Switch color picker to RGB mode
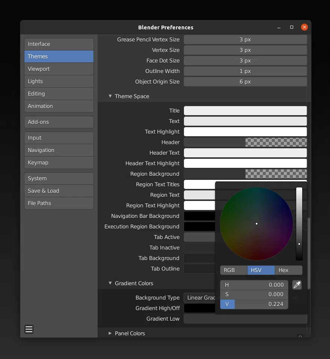This screenshot has height=359, width=330. point(234,270)
